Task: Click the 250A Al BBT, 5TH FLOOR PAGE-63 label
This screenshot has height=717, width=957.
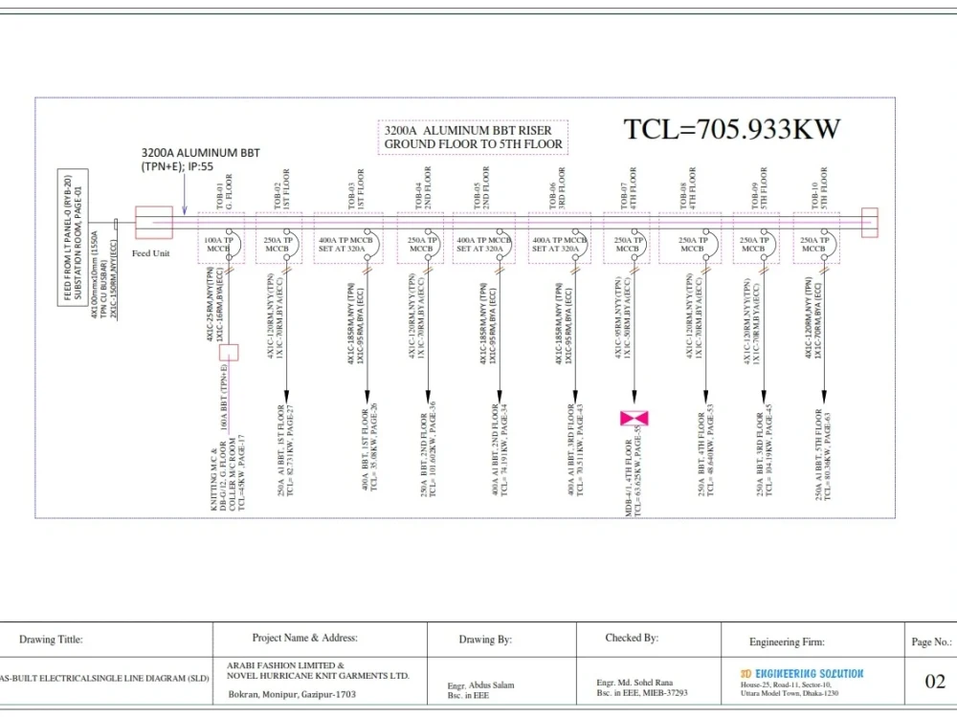Action: 823,455
